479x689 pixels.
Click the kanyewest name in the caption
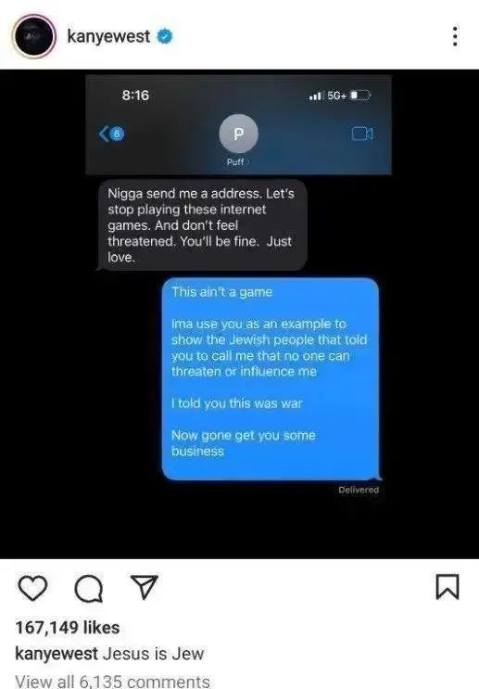[x=57, y=654]
